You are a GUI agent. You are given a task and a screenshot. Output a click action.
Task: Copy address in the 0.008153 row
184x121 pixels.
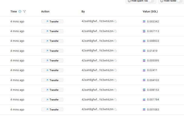(115, 90)
